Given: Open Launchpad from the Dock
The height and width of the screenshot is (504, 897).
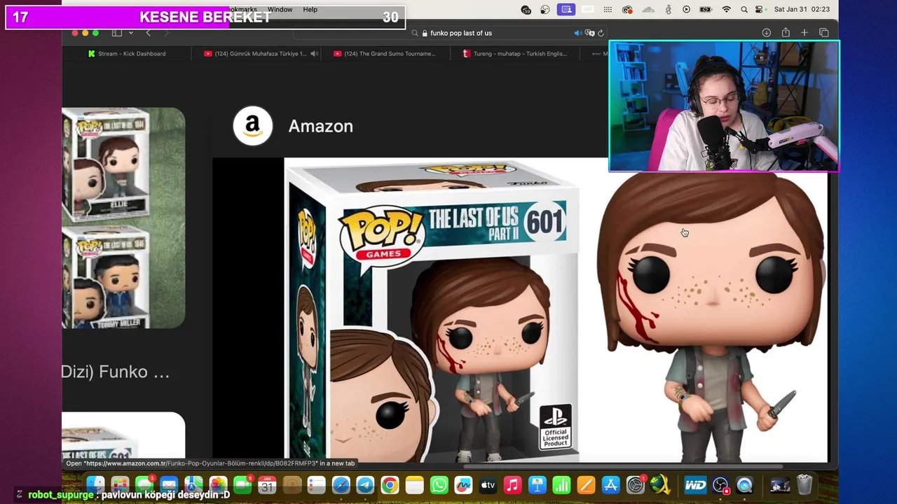Looking at the screenshot, I should coord(120,484).
